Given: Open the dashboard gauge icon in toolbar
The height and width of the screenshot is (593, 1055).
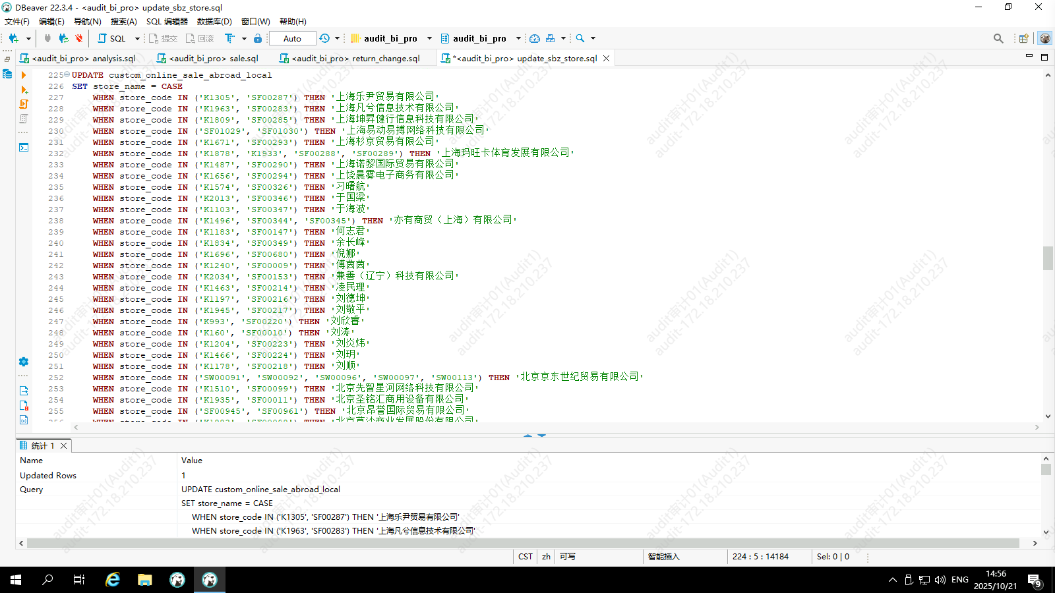Looking at the screenshot, I should click(535, 38).
